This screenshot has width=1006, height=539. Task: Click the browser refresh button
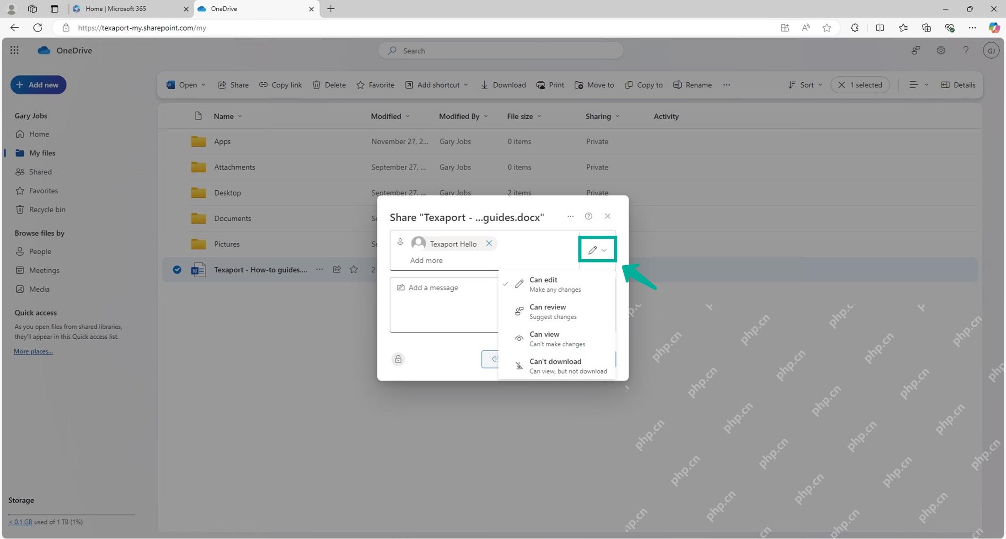coord(37,27)
